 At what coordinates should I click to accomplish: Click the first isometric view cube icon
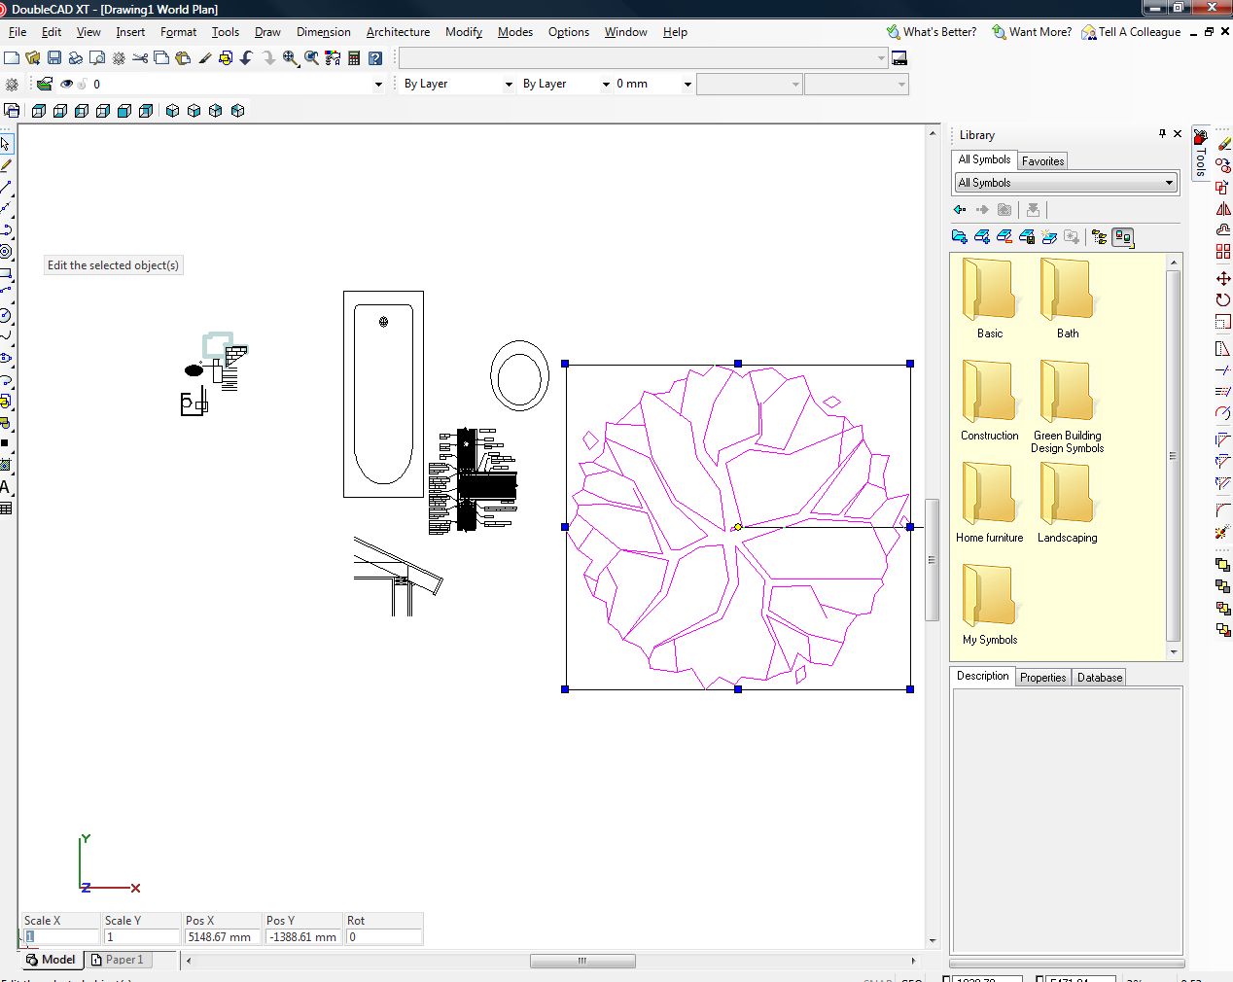172,111
